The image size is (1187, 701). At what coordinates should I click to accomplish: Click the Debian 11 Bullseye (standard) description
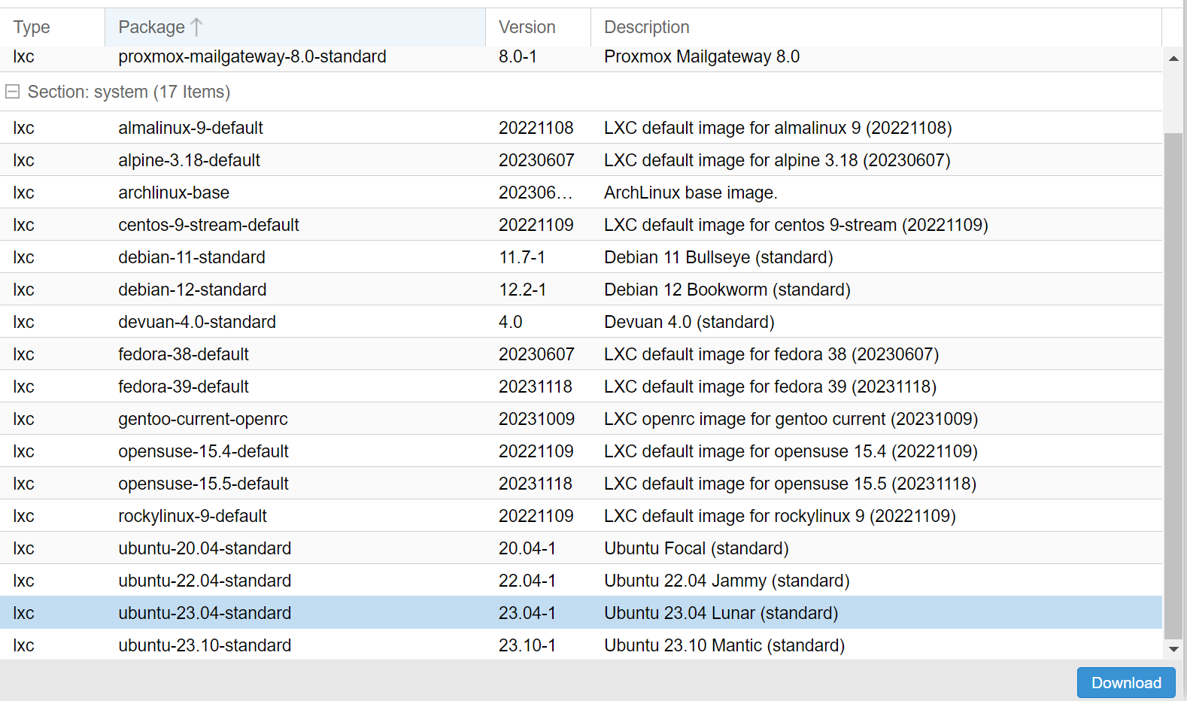coord(718,257)
